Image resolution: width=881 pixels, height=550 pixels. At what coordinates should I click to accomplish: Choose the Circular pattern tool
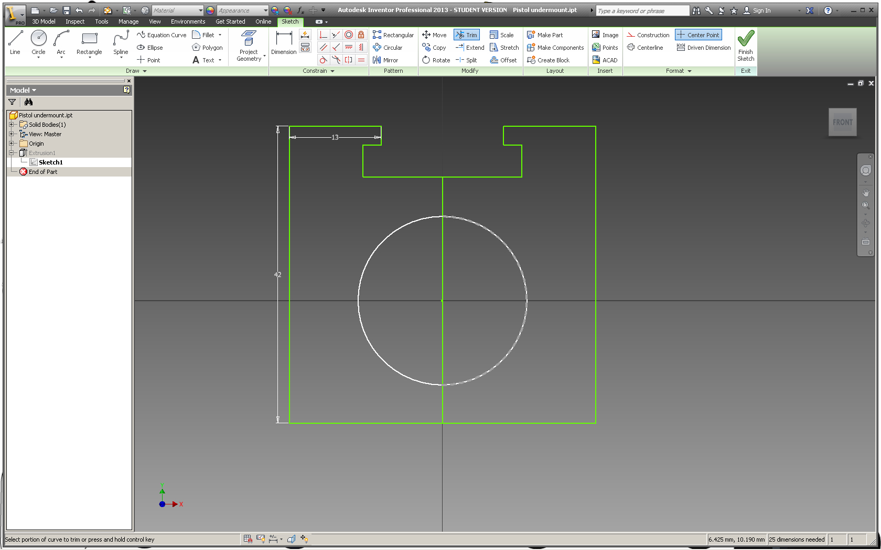(388, 48)
